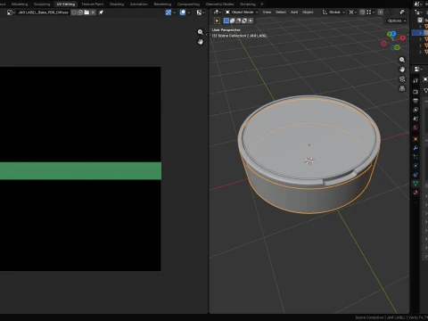
Task: Open the View Layer properties tab
Action: tap(416, 110)
